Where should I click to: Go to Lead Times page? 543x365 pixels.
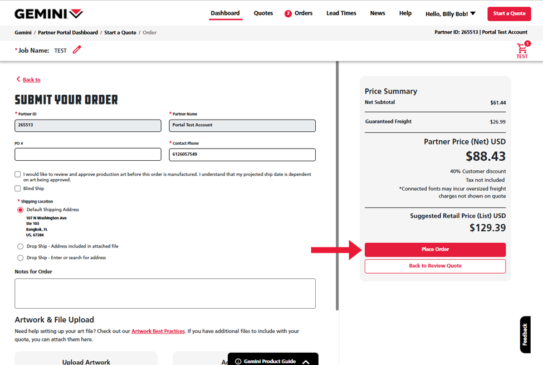point(341,13)
